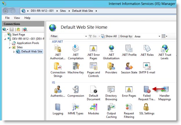This screenshot has width=181, height=125.
Task: Select DEV-RR-W12--001 server node
Action: coord(28,39)
